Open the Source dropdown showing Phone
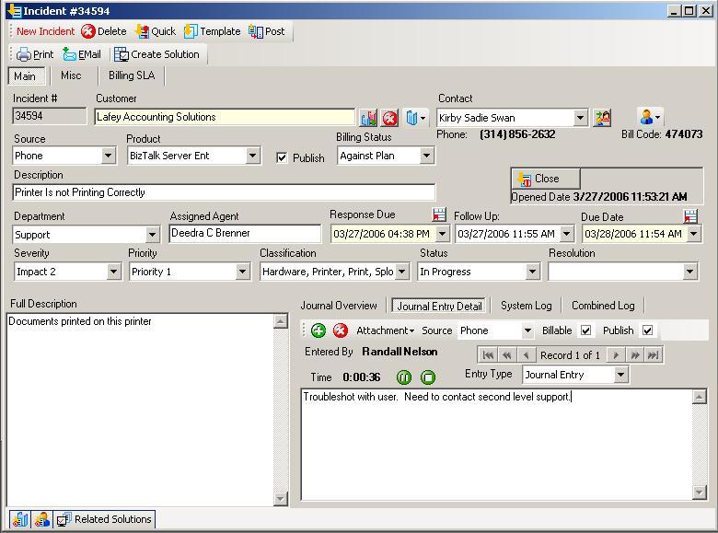718x533 pixels. click(108, 156)
